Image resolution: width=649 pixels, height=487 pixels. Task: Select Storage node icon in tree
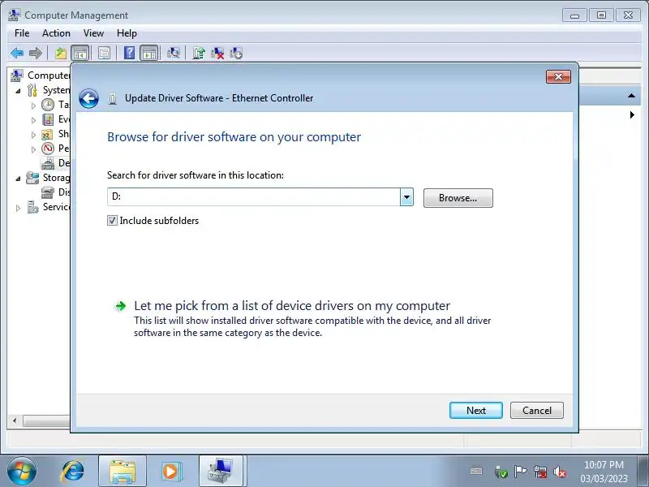point(32,178)
